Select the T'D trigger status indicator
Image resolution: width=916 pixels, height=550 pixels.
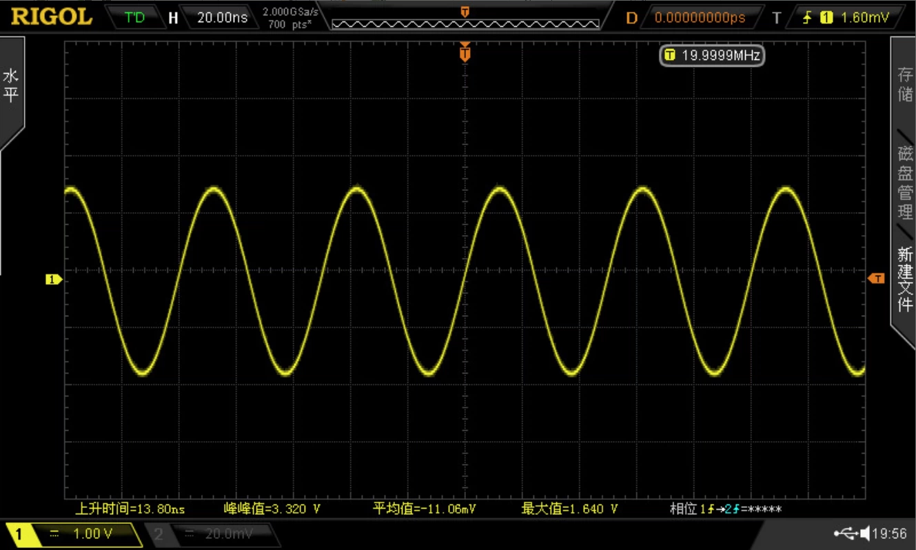click(135, 17)
